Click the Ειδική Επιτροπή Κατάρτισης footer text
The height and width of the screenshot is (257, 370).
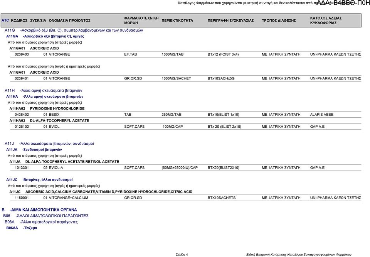tap(299, 255)
